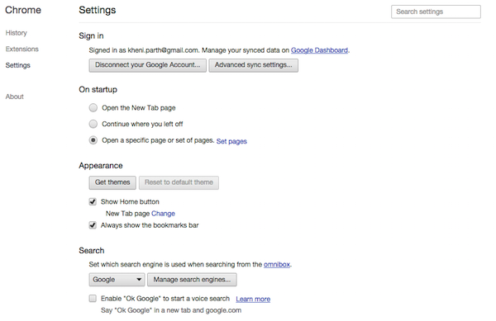
Task: Click the Set pages link
Action: pyautogui.click(x=231, y=141)
